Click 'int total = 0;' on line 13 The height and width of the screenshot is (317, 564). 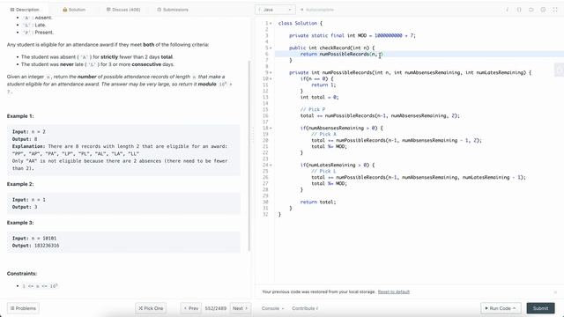319,97
